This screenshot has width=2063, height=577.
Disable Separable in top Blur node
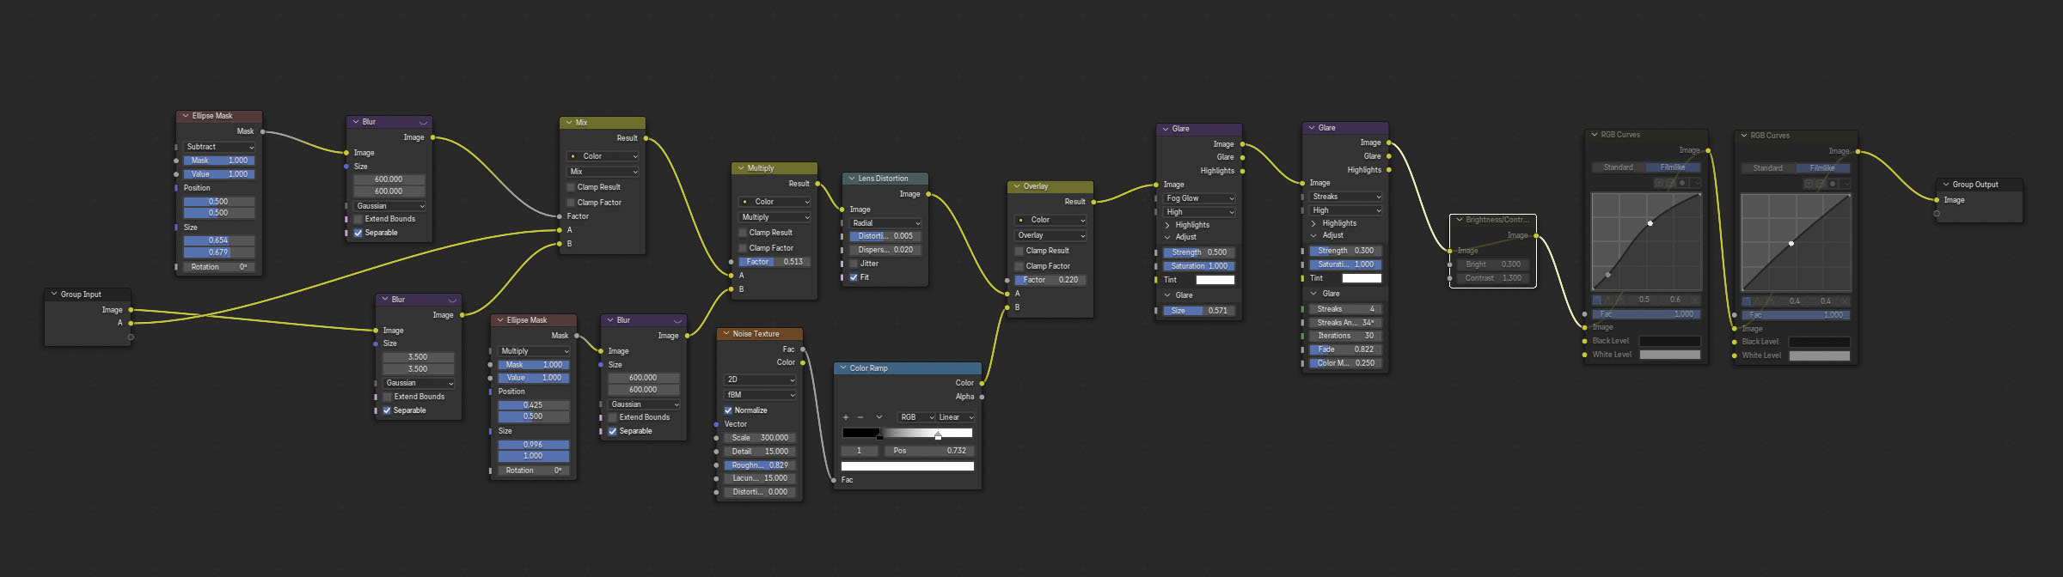point(358,233)
